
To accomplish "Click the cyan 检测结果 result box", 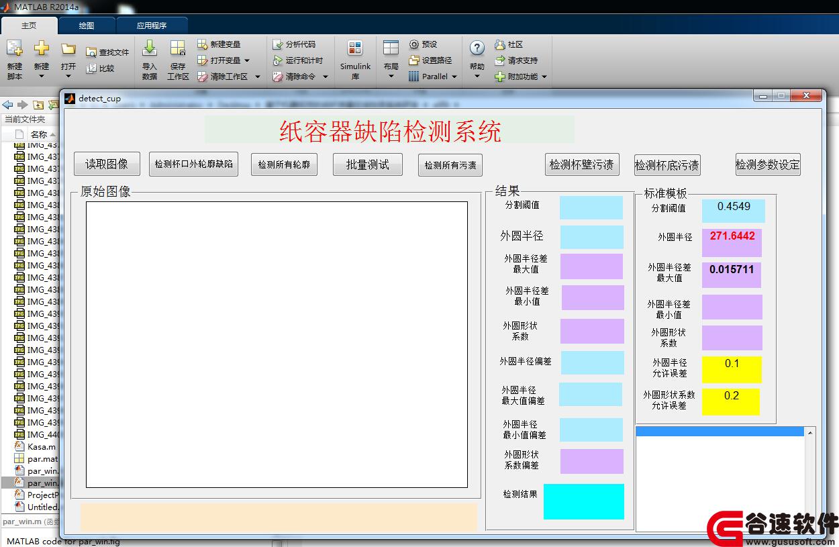I will coord(584,501).
